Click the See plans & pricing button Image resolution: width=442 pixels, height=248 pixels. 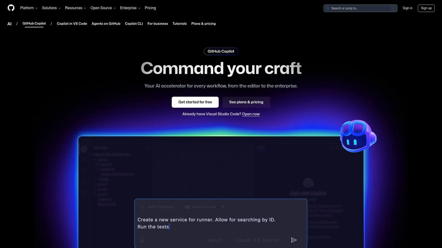246,102
